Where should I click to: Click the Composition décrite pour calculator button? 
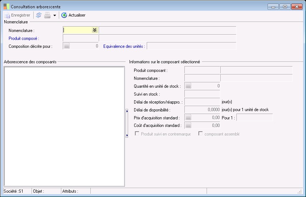(67, 46)
